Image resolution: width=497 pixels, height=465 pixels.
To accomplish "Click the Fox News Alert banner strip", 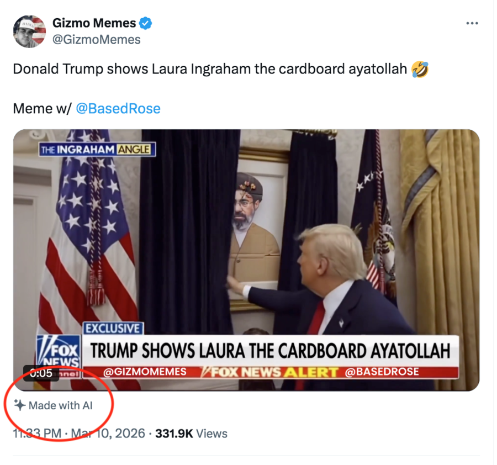I will tap(270, 372).
